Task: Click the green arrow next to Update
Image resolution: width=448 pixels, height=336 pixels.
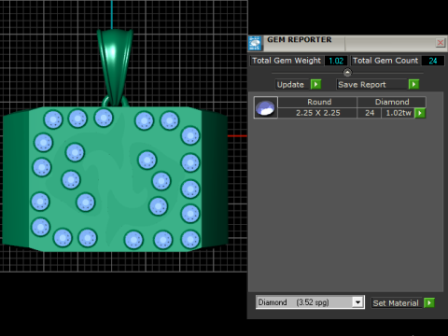Action: (315, 84)
